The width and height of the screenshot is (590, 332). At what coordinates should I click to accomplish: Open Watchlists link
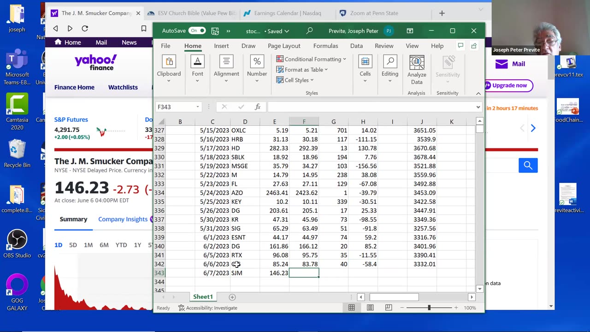[x=123, y=87]
